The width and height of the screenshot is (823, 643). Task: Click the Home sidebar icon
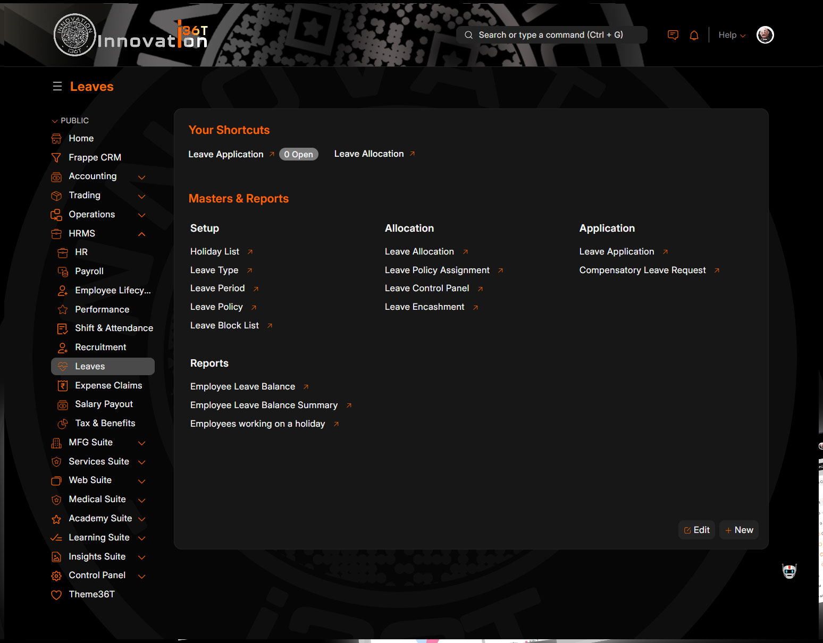56,139
